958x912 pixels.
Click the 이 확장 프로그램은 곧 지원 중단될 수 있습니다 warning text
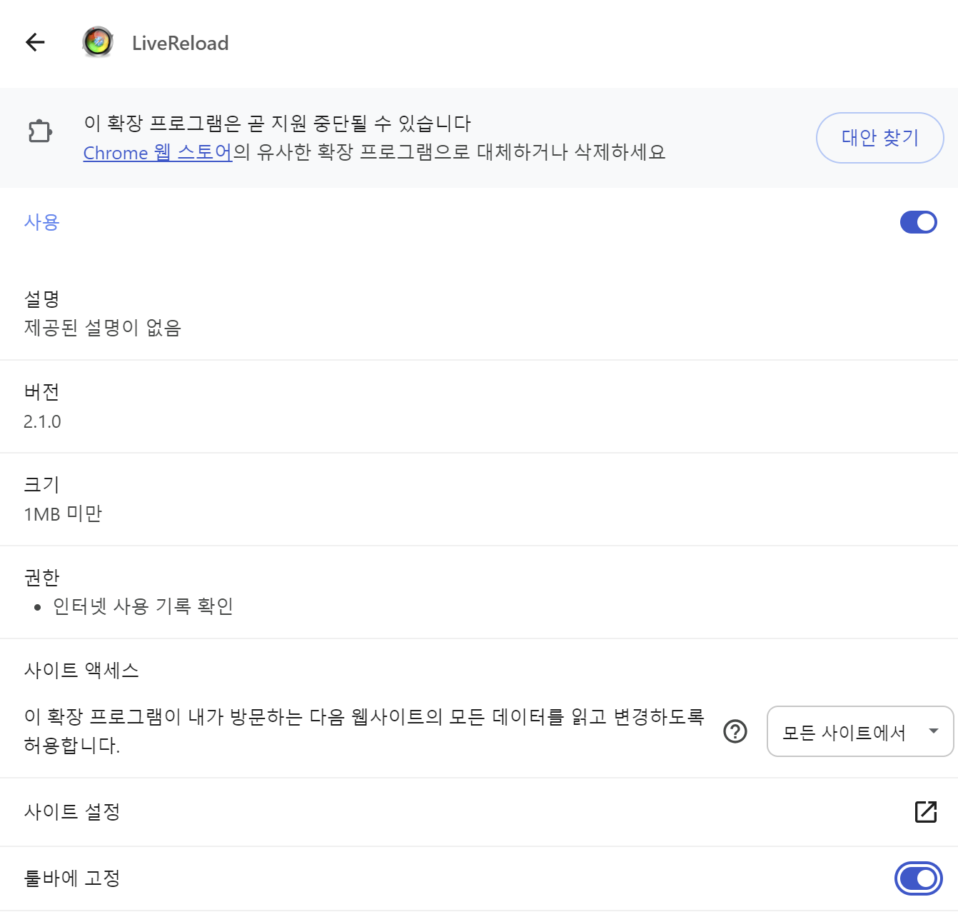coord(277,124)
